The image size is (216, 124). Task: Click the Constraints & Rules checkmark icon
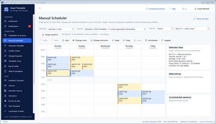coord(5,111)
